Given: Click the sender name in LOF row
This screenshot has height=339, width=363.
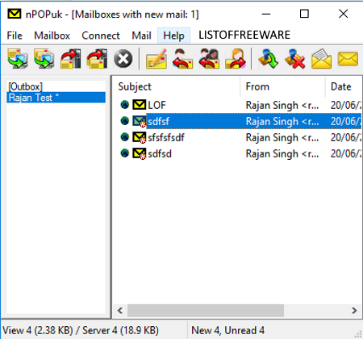Looking at the screenshot, I should (282, 105).
